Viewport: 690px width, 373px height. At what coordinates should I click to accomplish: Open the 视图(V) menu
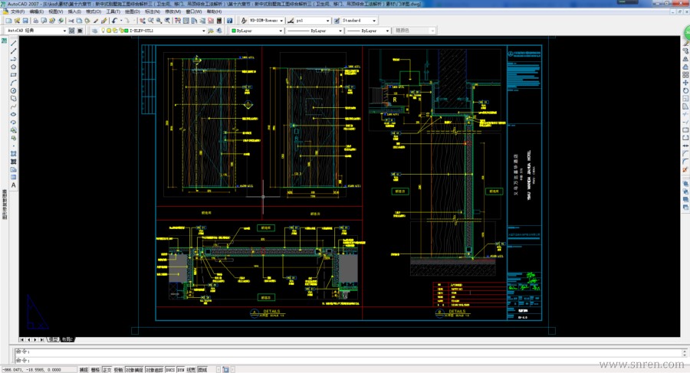(56, 11)
